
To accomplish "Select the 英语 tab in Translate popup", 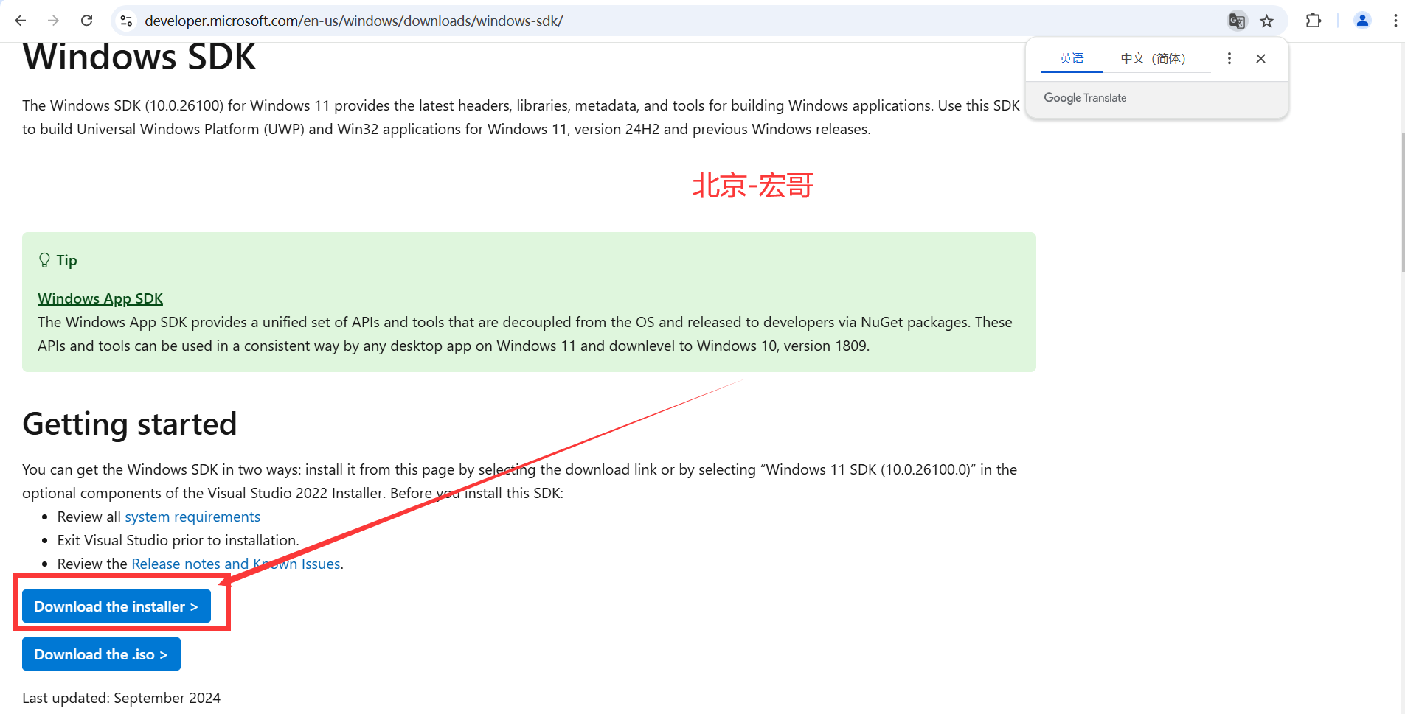I will [x=1072, y=58].
